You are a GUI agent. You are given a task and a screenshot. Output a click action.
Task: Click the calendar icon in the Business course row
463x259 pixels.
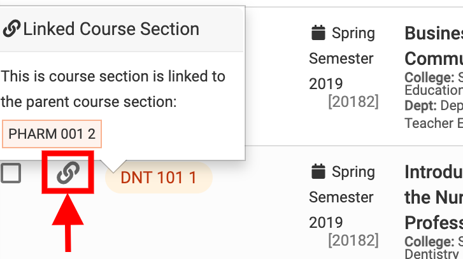(x=318, y=33)
